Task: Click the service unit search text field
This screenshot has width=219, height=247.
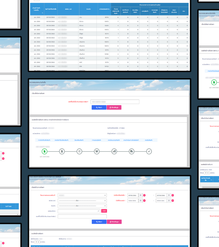Action: pyautogui.click(x=79, y=211)
